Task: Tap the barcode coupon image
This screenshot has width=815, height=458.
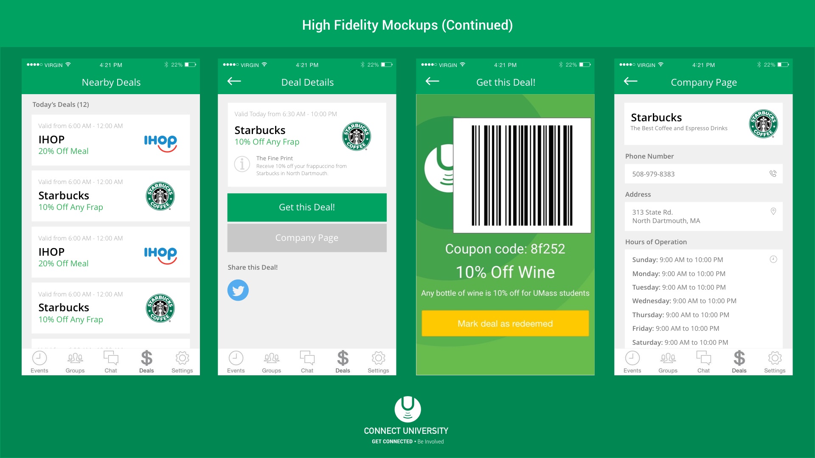Action: point(522,176)
